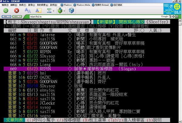Open the BBS HTML dropdown arrow
This screenshot has width=182, height=123.
(53, 11)
